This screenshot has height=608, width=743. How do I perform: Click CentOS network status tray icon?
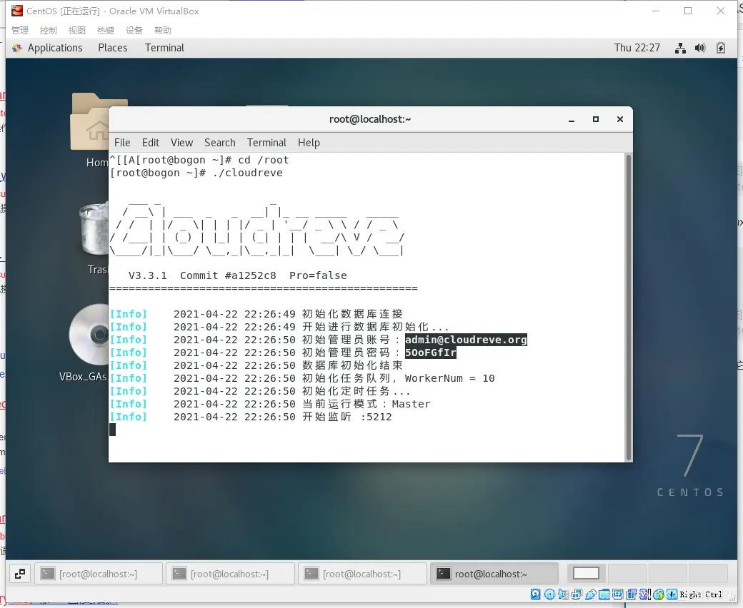(680, 48)
